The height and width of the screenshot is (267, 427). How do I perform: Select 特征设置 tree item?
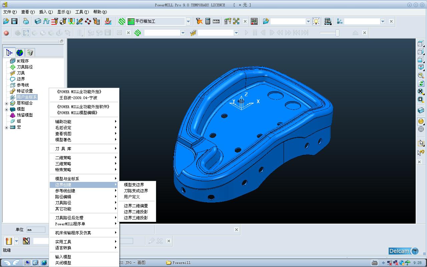click(x=25, y=91)
